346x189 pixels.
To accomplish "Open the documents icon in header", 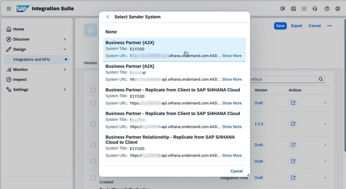I will [293, 8].
